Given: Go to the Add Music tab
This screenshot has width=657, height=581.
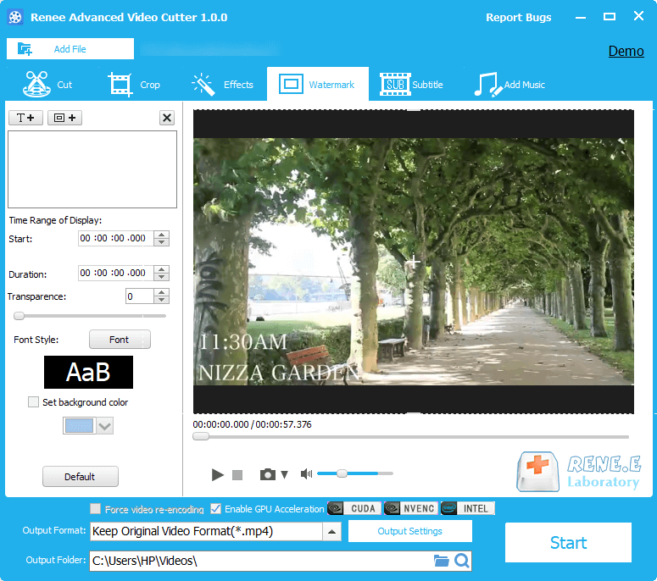Looking at the screenshot, I should tap(509, 84).
